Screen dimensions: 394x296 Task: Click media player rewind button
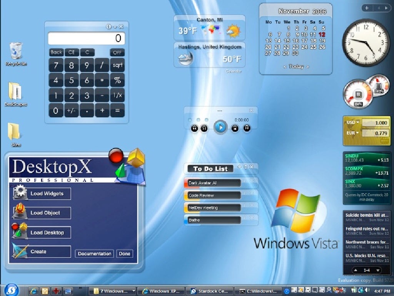pos(194,128)
